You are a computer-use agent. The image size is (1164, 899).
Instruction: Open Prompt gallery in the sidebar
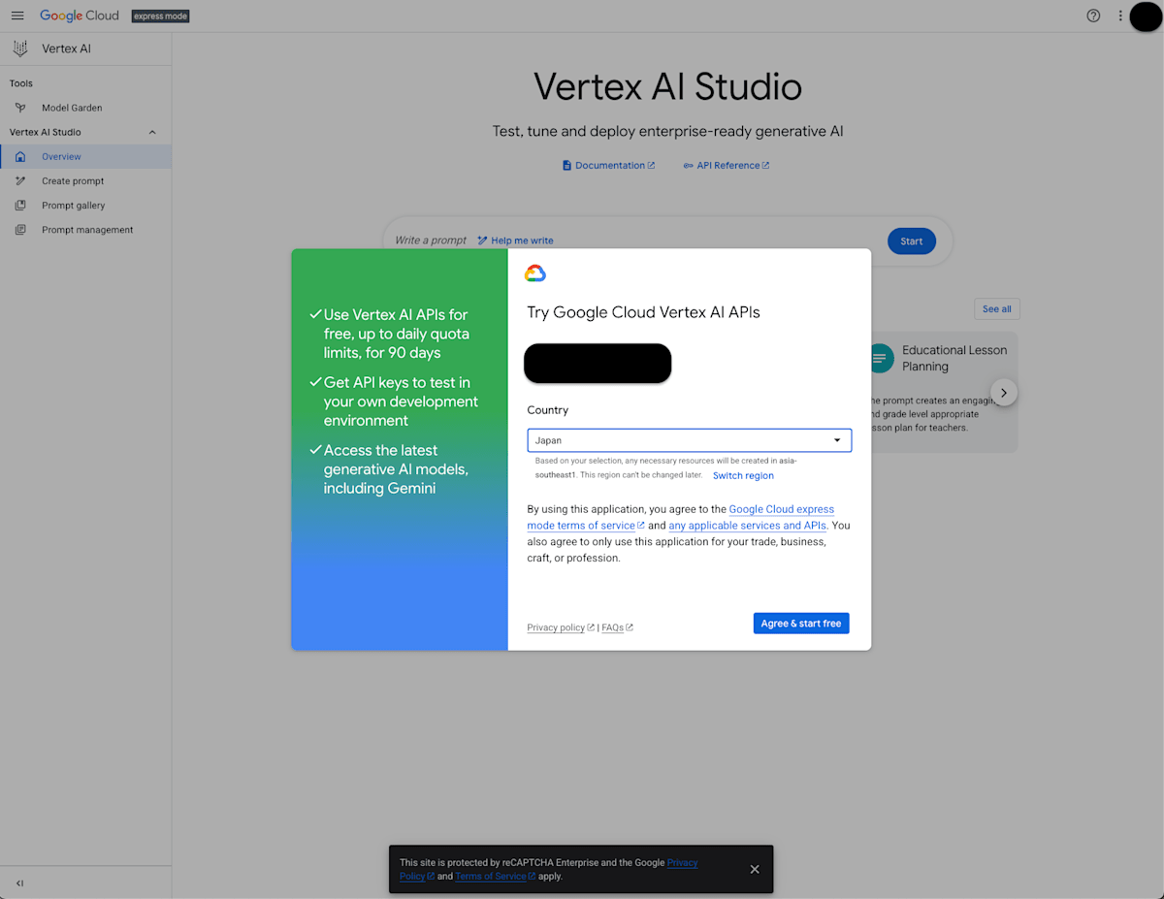pyautogui.click(x=85, y=205)
